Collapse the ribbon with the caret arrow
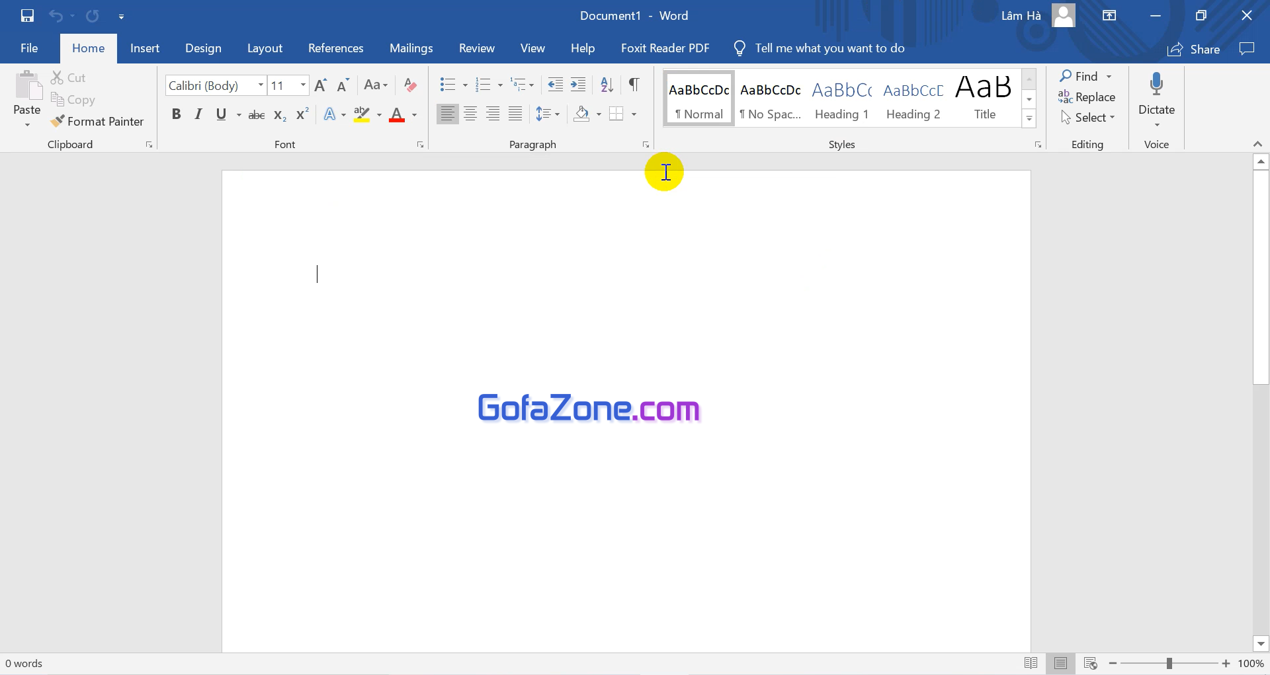 pyautogui.click(x=1257, y=144)
